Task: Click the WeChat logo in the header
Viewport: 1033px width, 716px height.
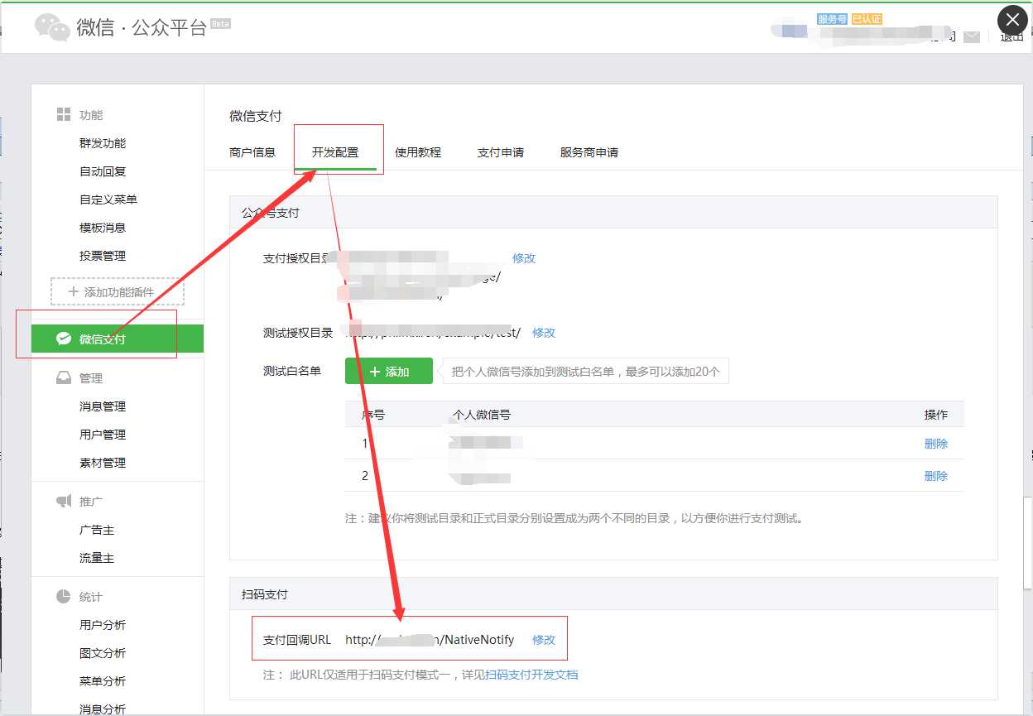Action: tap(52, 27)
